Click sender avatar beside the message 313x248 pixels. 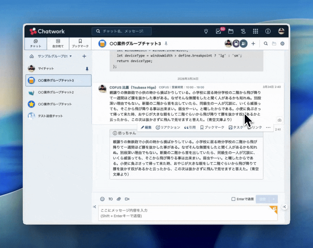(102, 89)
